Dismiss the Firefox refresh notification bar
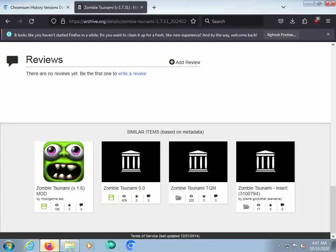336x252 pixels. pyautogui.click(x=328, y=34)
